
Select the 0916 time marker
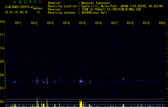(98, 23)
